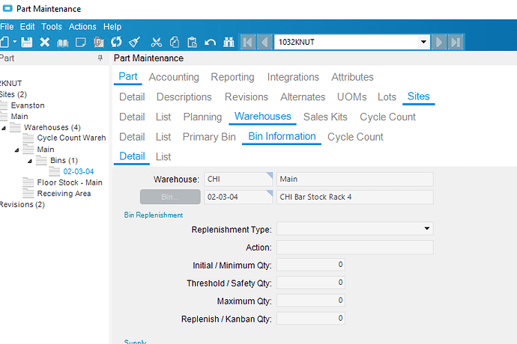
Task: Open the UOMs tab
Action: pos(352,97)
